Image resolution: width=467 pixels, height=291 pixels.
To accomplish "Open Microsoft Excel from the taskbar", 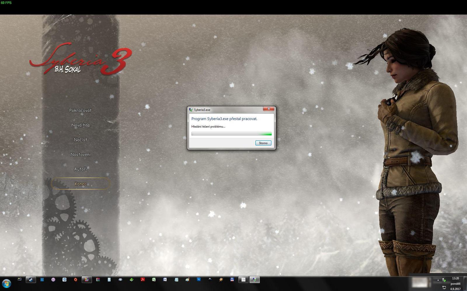I will tap(154, 280).
